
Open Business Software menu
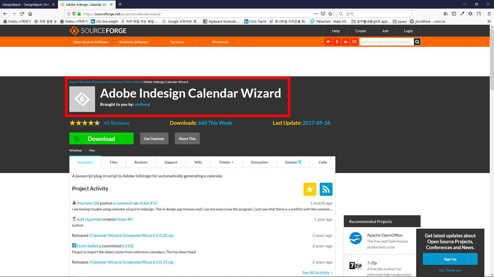click(x=134, y=42)
